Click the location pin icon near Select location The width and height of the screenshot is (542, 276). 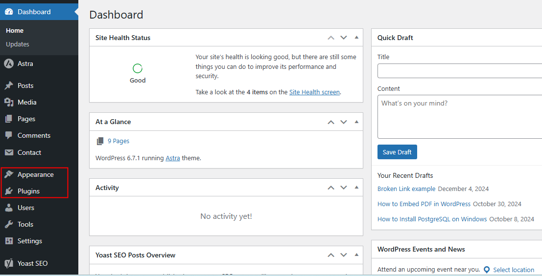[487, 270]
